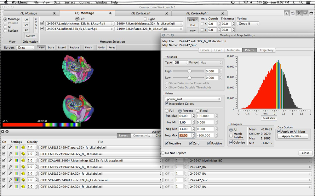Image resolution: width=315 pixels, height=196 pixels.
Task: Click the Reset View button
Action: coord(269,118)
